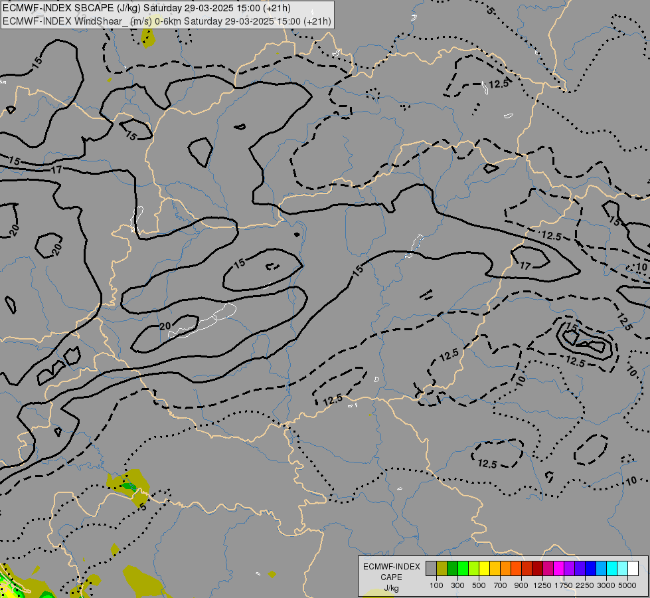This screenshot has height=598, width=650.
Task: Select the azure swatch left of the 3000 tick
Action: tap(602, 569)
